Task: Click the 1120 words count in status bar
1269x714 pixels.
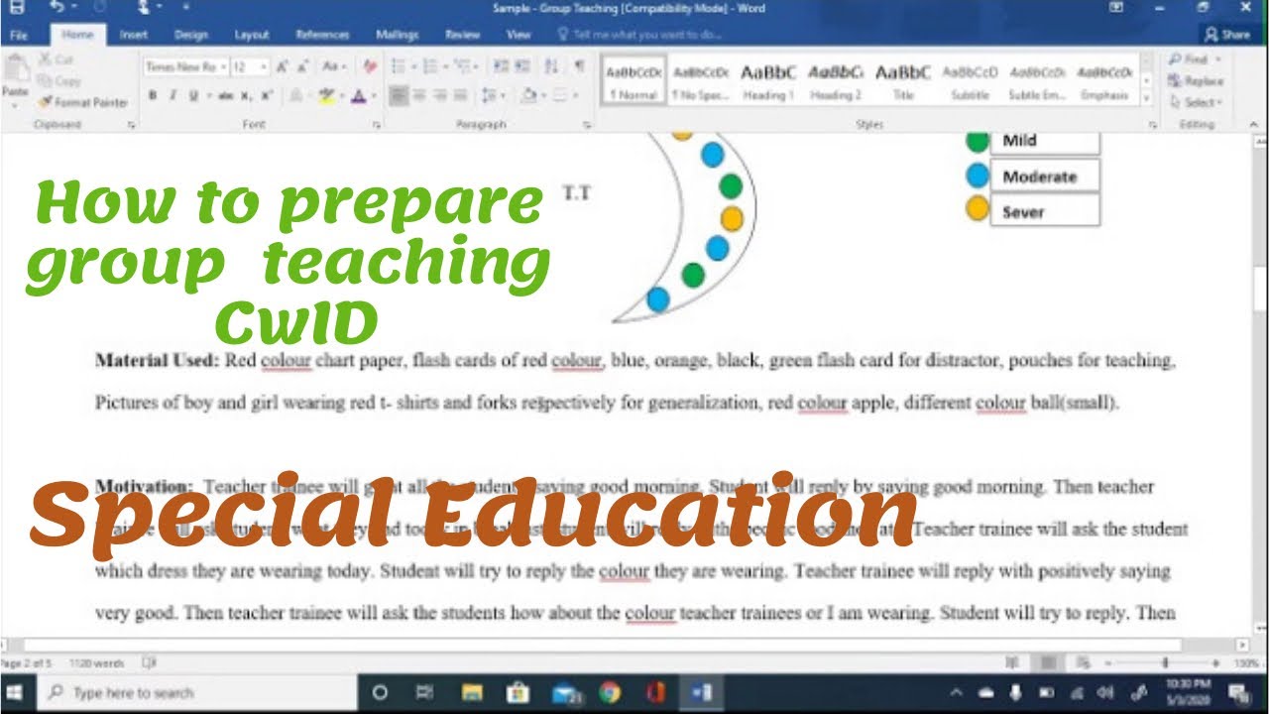Action: (x=95, y=662)
